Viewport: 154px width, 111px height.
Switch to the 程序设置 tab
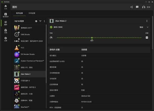(x=20, y=13)
